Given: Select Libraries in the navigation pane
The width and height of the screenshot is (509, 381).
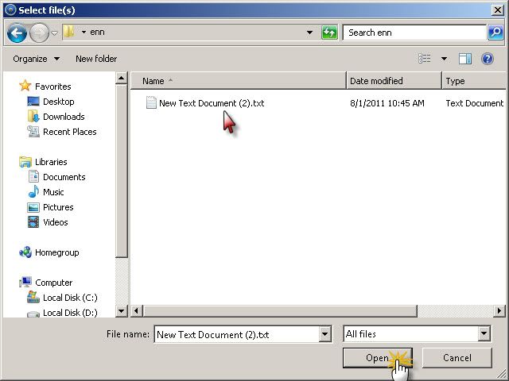Looking at the screenshot, I should pos(51,162).
